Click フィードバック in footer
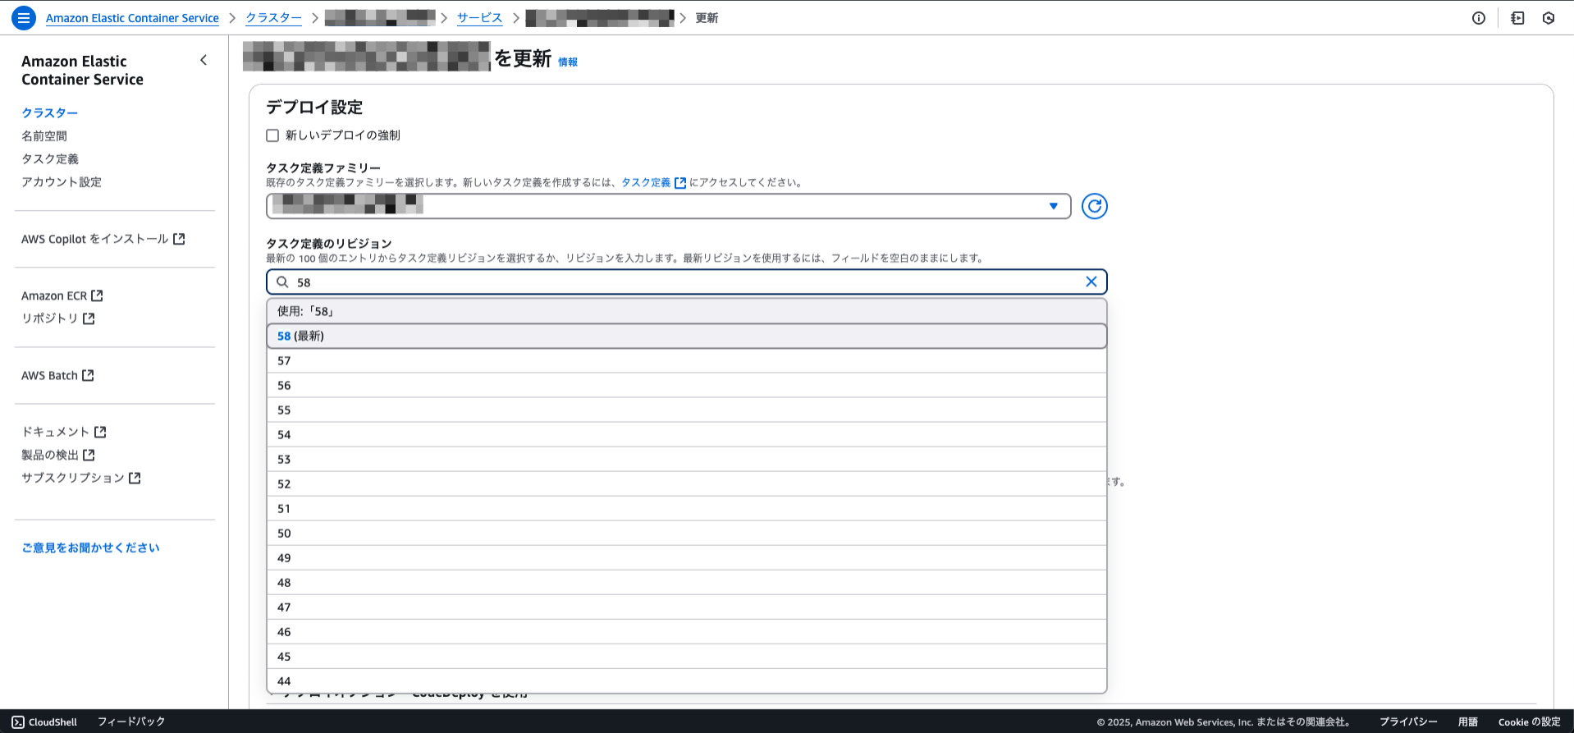Viewport: 1574px width, 733px height. [131, 722]
